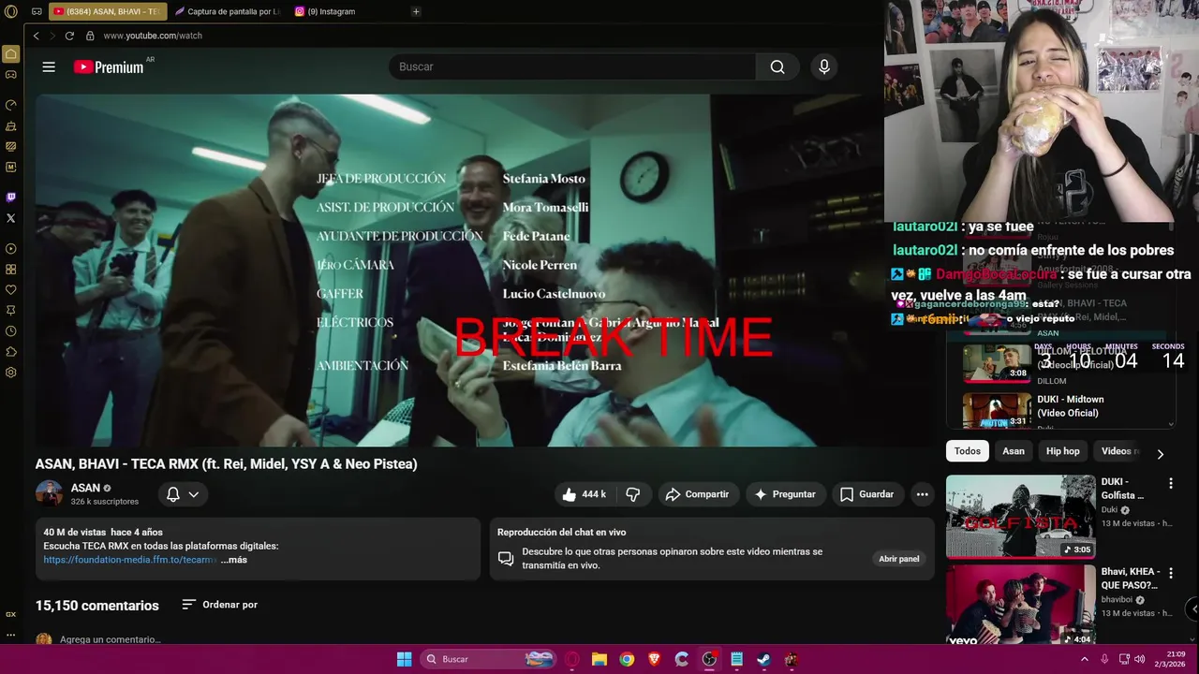Switch to the ASAN, BHAVI - TECA YouTube tab

(106, 12)
